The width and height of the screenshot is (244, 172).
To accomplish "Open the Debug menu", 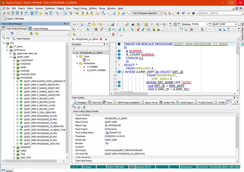I will click(60, 8).
